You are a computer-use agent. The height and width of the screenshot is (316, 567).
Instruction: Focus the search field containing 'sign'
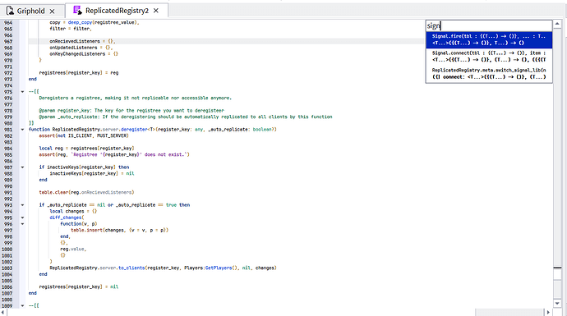[x=489, y=25]
